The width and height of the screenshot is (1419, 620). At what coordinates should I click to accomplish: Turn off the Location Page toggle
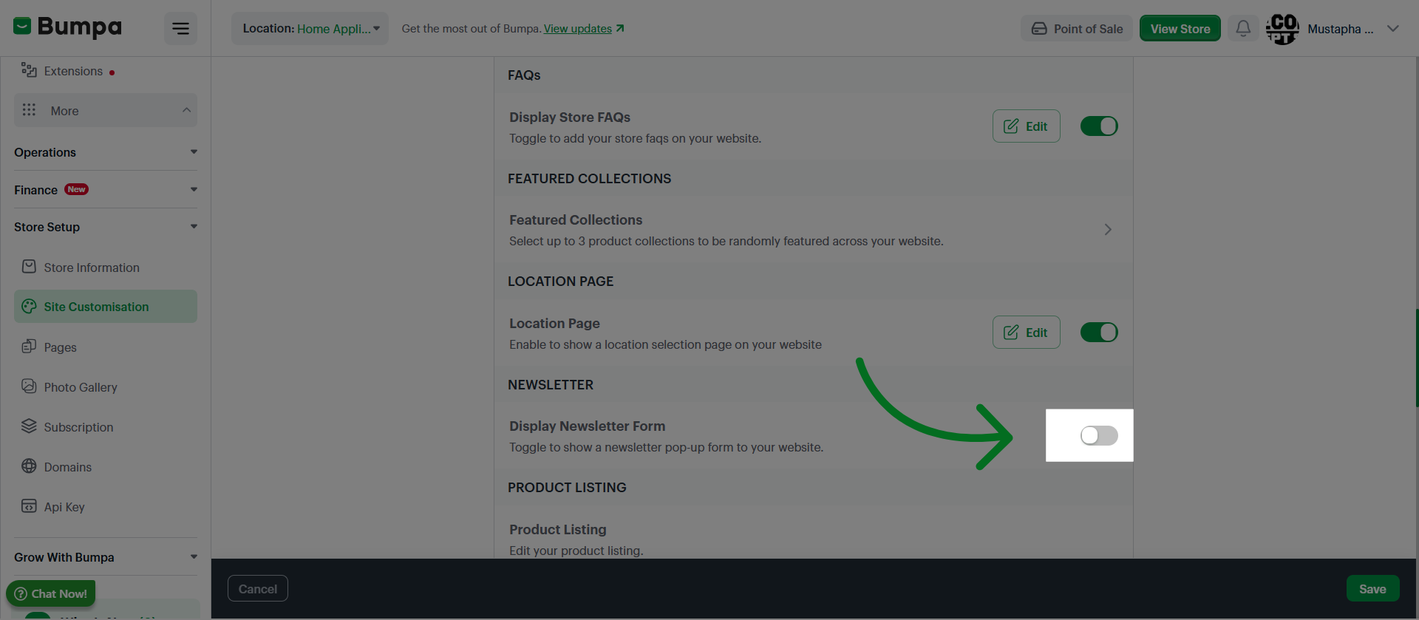1099,333
